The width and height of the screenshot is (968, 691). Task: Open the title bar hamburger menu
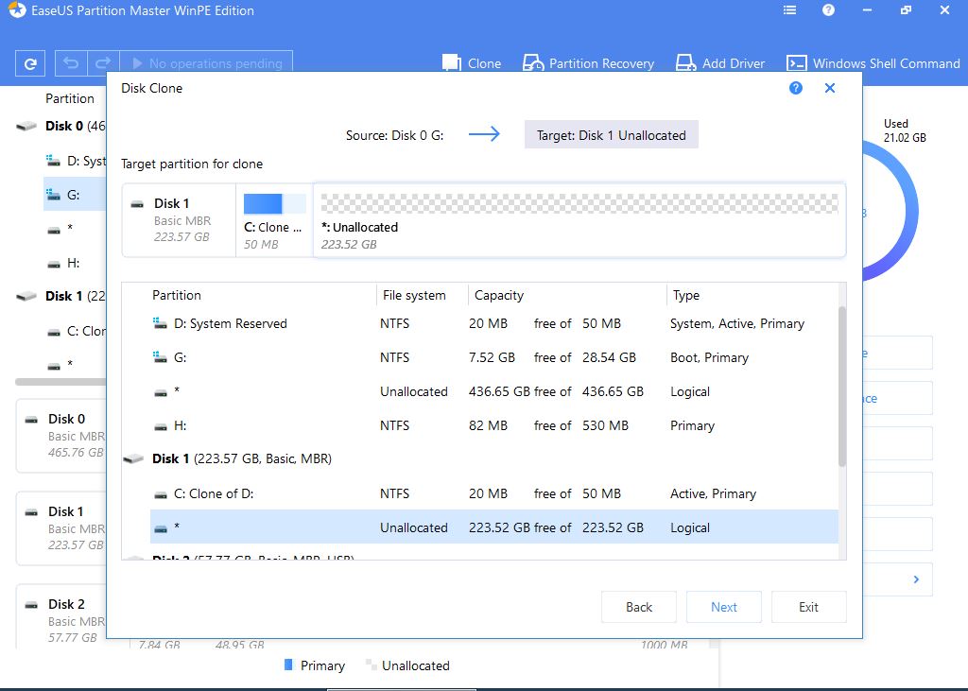(x=790, y=10)
